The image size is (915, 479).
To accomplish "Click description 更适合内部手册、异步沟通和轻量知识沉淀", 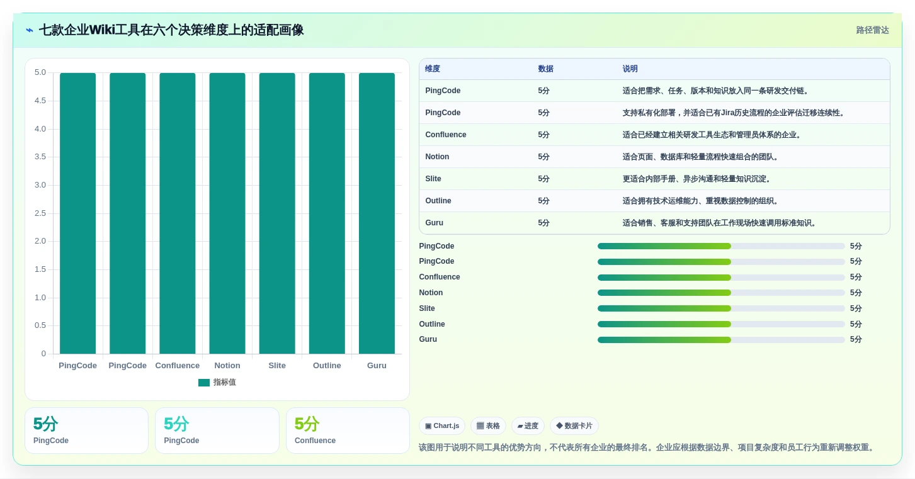I will [696, 179].
